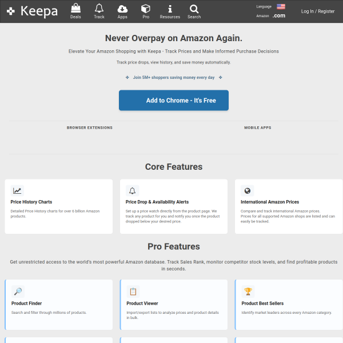Viewport: 343px width, 343px height.
Task: Open the Apps cloud download icon
Action: [x=122, y=9]
